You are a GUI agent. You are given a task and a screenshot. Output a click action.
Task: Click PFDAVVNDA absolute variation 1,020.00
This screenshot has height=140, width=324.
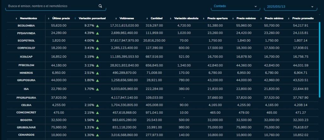(x=184, y=33)
